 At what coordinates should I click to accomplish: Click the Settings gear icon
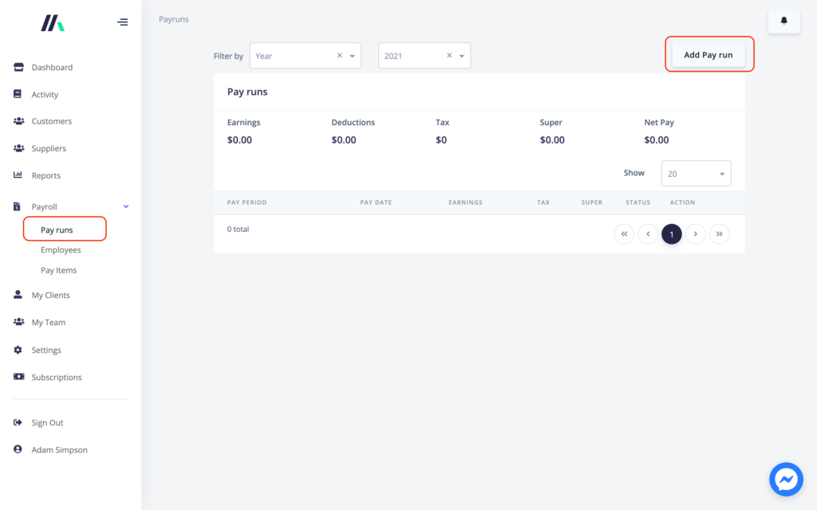(x=18, y=350)
